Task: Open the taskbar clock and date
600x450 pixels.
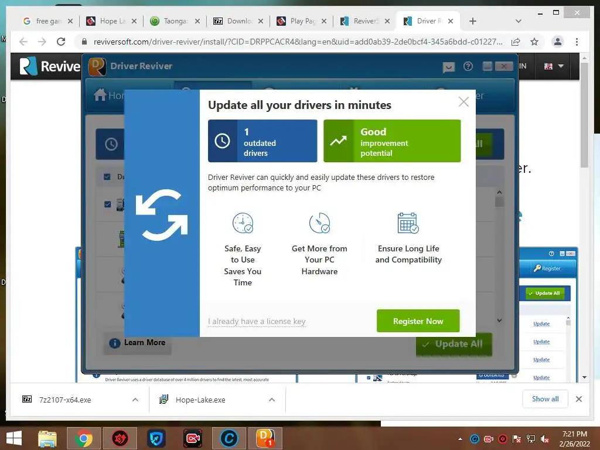Action: [574, 439]
